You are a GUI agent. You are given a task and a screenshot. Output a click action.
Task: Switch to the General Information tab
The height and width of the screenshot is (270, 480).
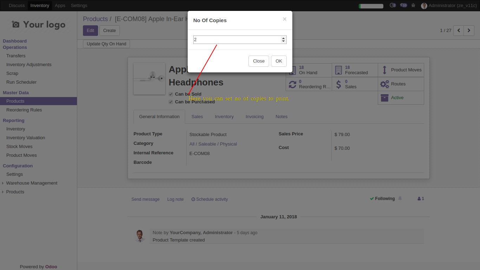pos(159,117)
